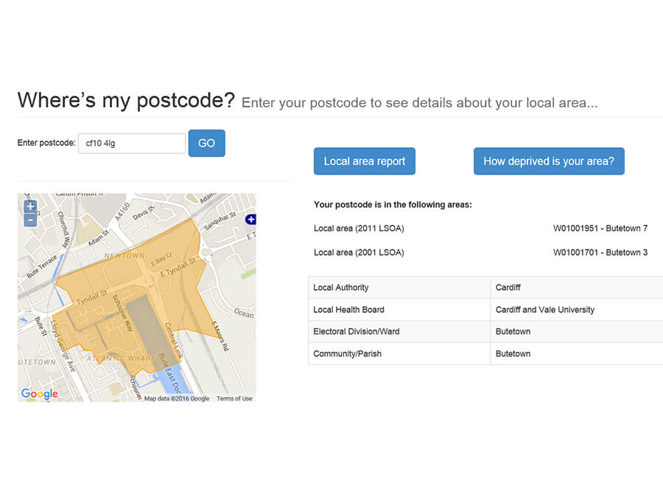The width and height of the screenshot is (663, 497).
Task: Select W01001951 - Butetown 7 text
Action: pos(600,228)
